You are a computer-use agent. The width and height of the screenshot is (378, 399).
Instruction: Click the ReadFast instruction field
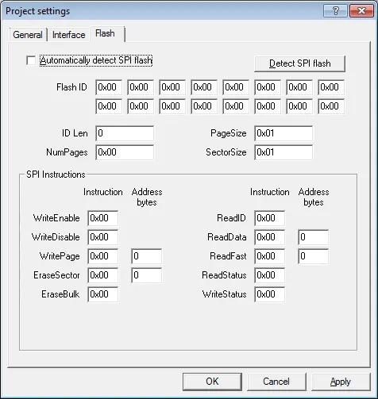[x=270, y=256]
